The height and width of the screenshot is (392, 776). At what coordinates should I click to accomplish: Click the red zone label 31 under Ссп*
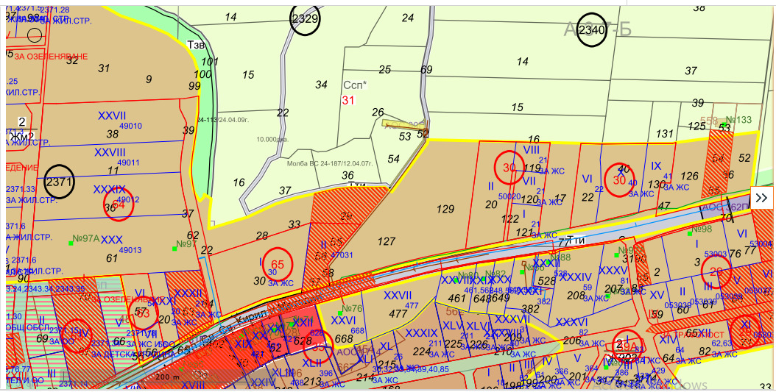tap(348, 99)
